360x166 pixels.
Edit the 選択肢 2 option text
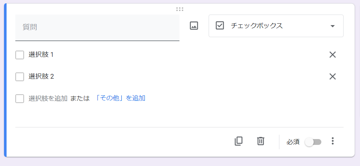pyautogui.click(x=41, y=76)
